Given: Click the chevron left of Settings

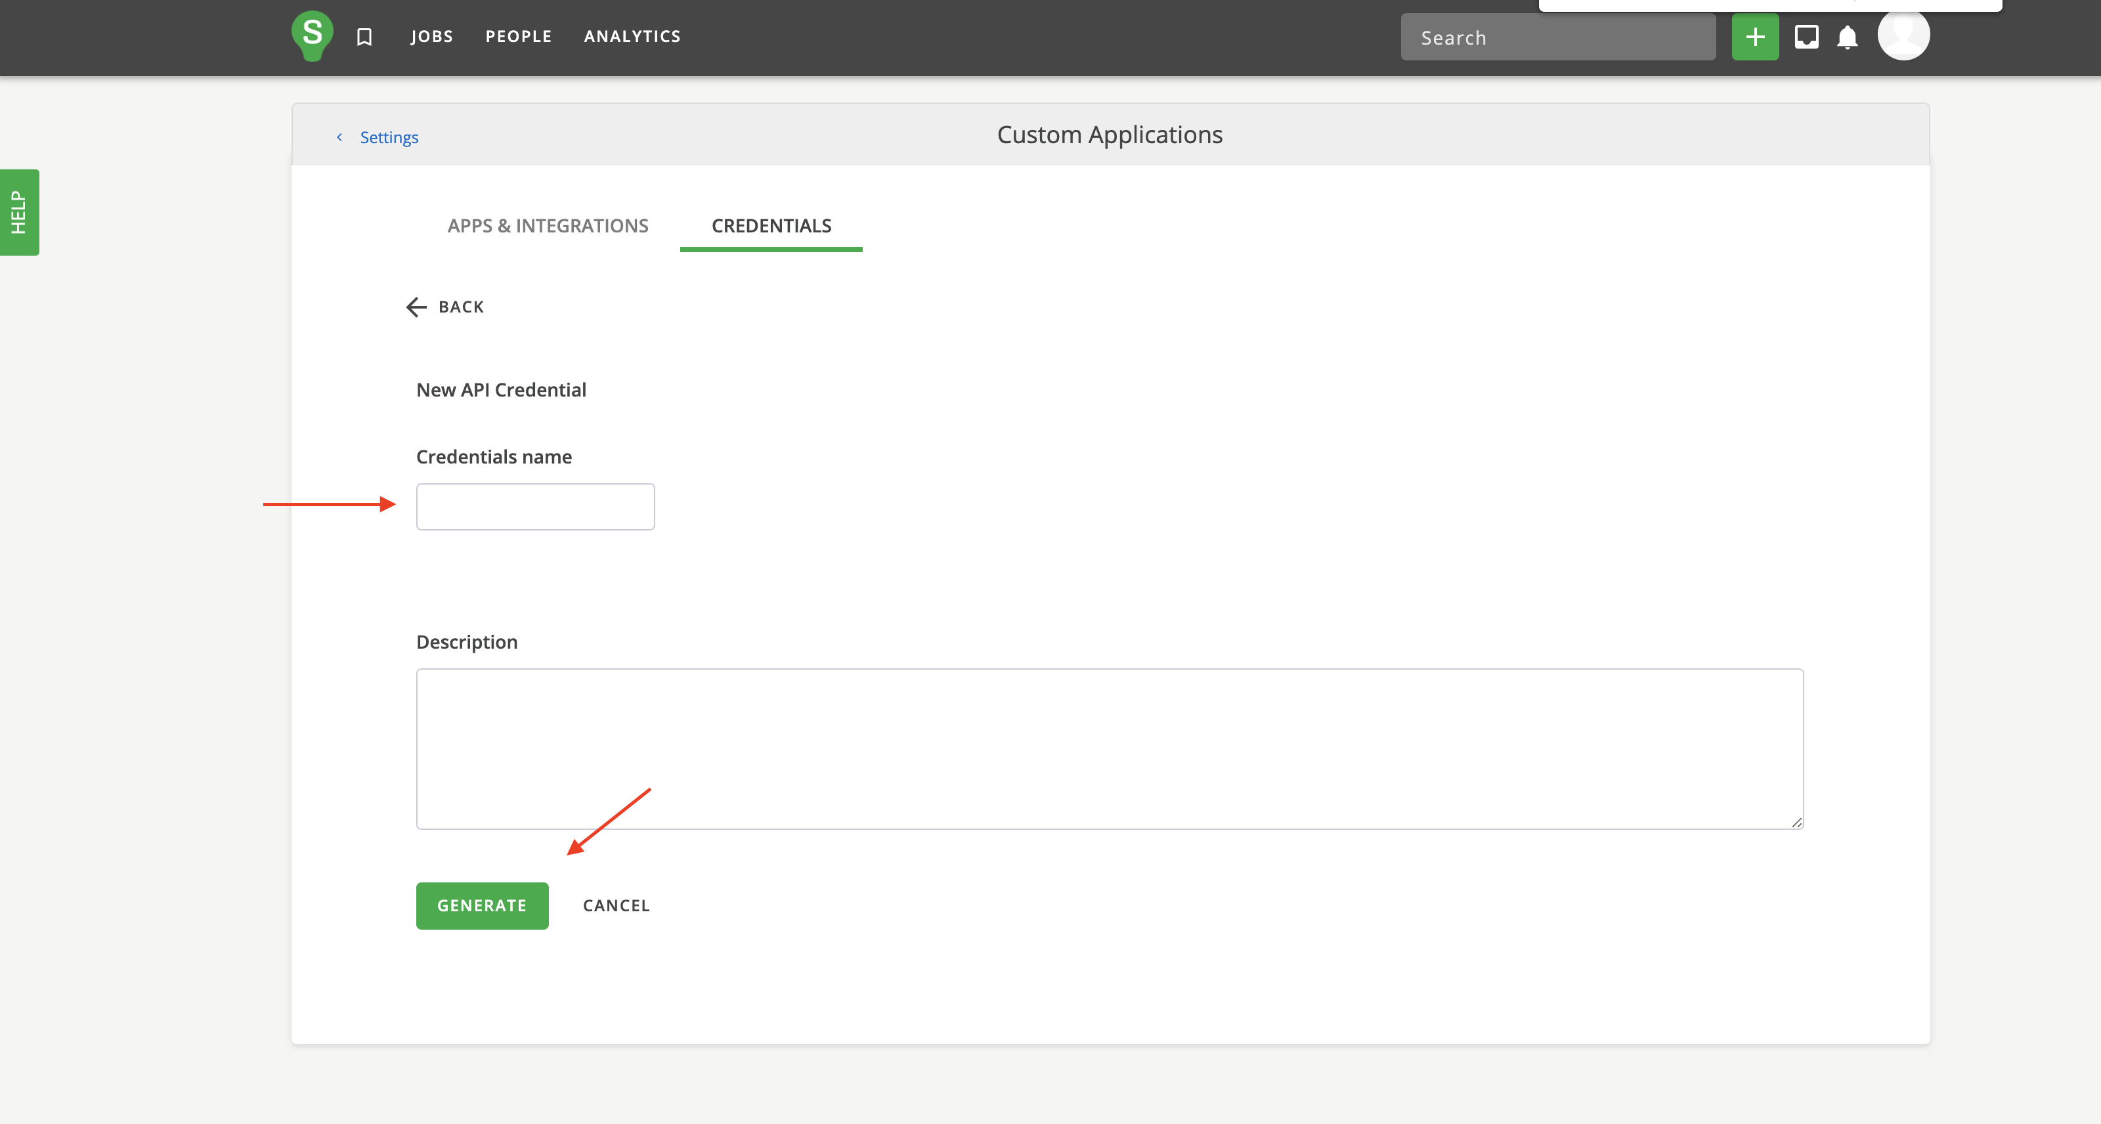Looking at the screenshot, I should 339,137.
